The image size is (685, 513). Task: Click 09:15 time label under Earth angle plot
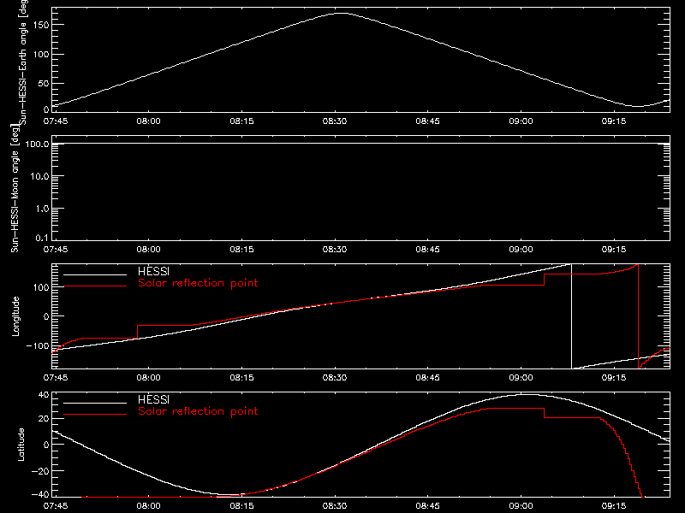point(614,121)
